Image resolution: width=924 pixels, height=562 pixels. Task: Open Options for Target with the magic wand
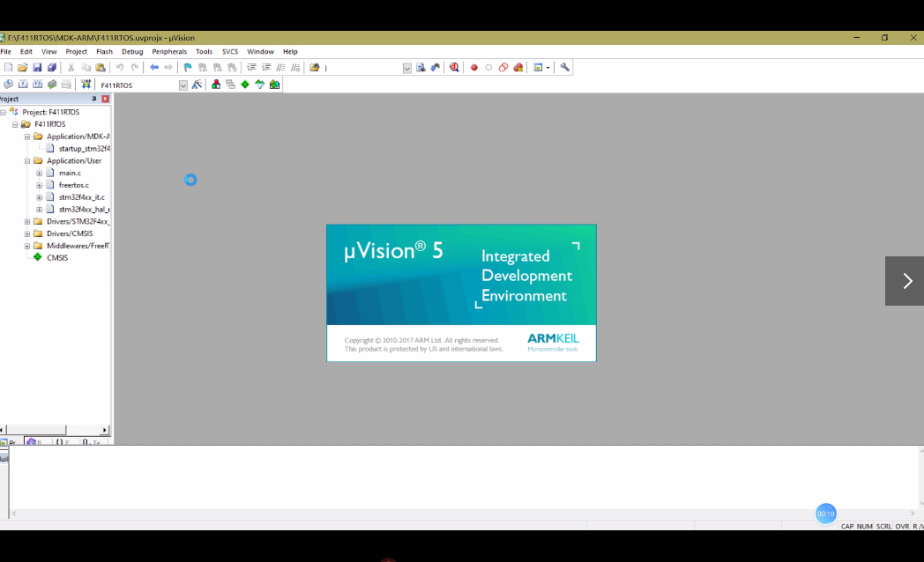tap(197, 85)
